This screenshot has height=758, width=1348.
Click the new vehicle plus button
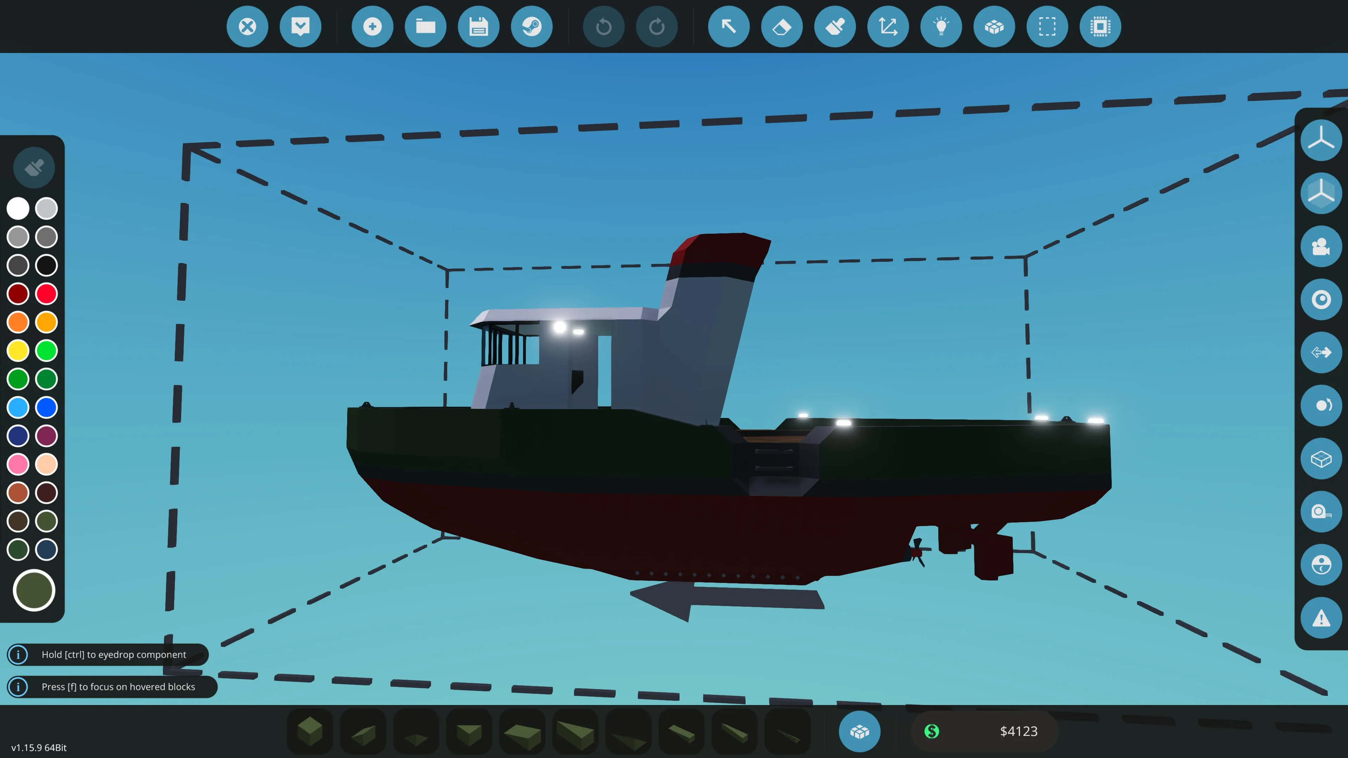coord(372,26)
